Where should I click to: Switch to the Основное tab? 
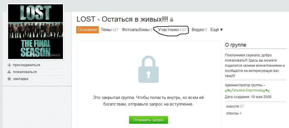[87, 30]
